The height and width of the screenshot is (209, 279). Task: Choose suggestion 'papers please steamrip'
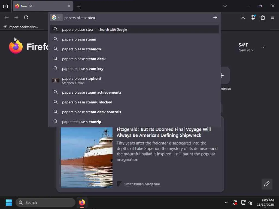tap(135, 122)
